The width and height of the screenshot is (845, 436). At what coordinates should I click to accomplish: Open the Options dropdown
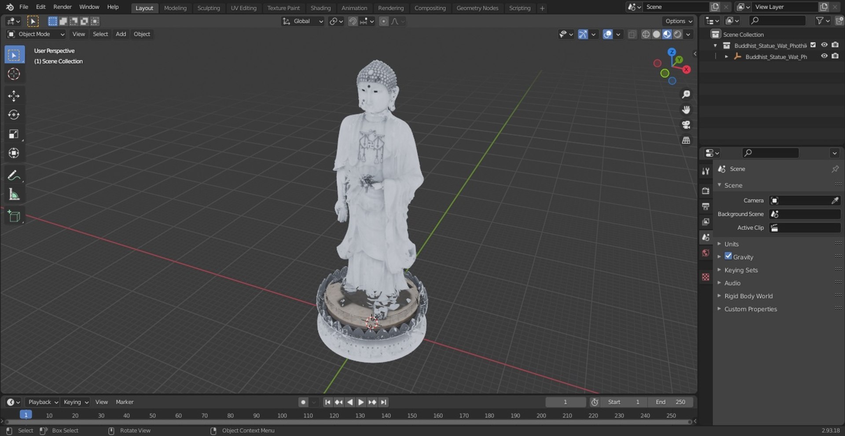(678, 21)
